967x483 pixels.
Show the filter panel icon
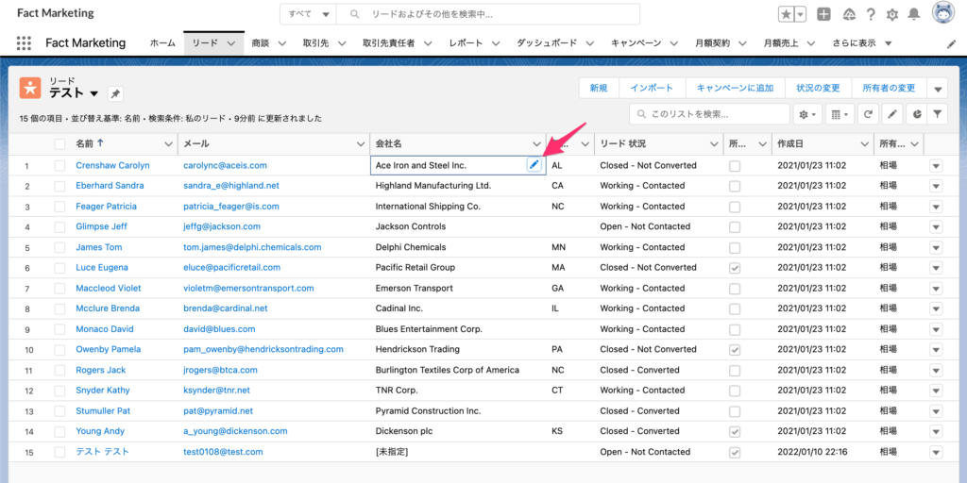coord(938,114)
